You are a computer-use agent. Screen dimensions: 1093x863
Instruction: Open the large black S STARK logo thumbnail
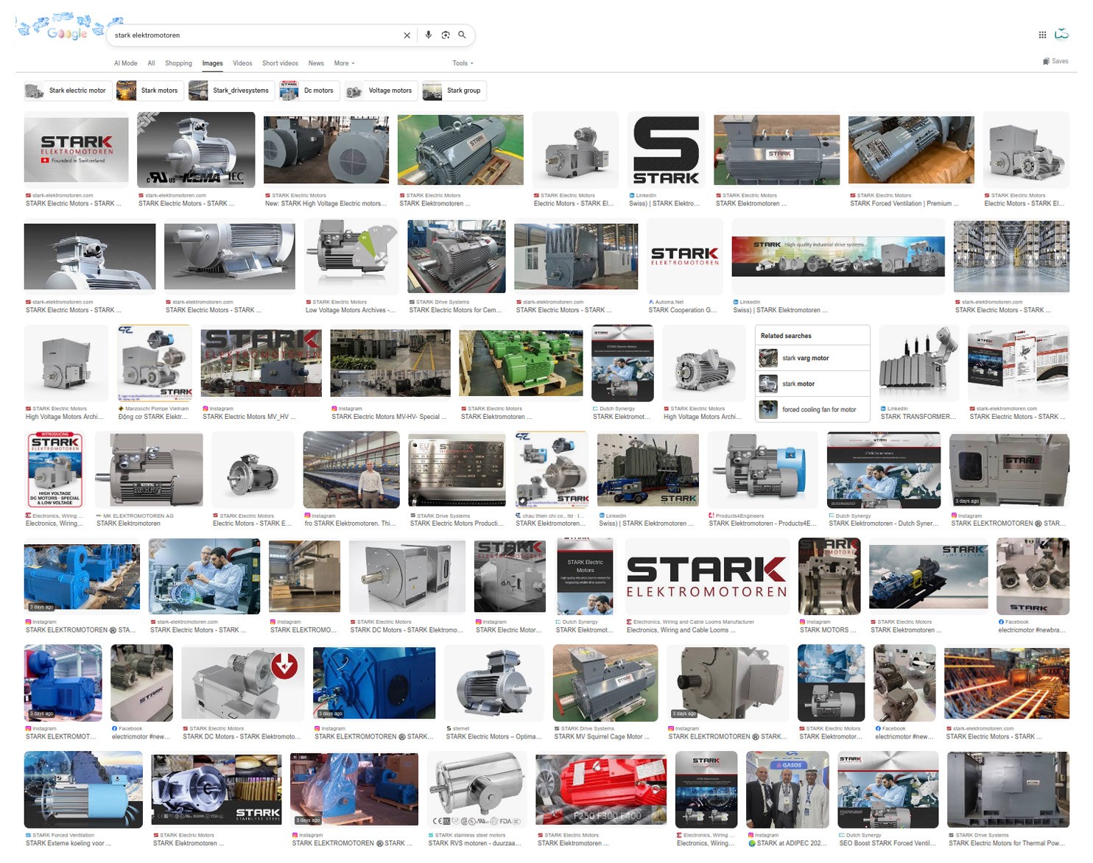(x=666, y=149)
